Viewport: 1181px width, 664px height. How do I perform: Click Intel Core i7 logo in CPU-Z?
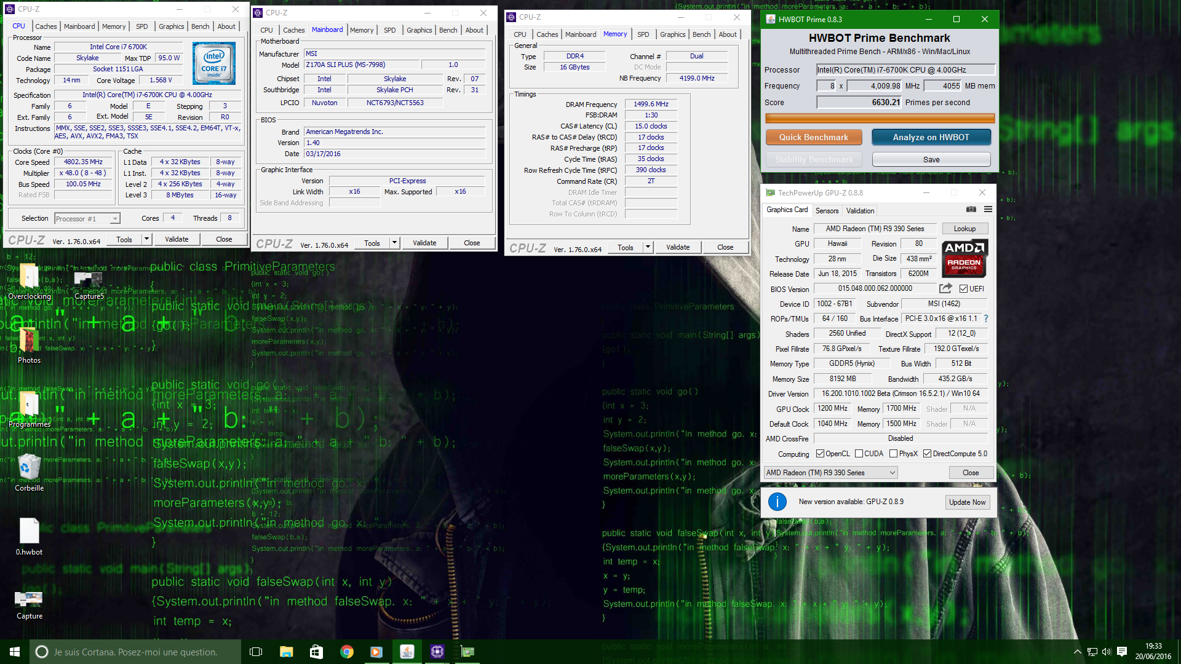point(214,63)
